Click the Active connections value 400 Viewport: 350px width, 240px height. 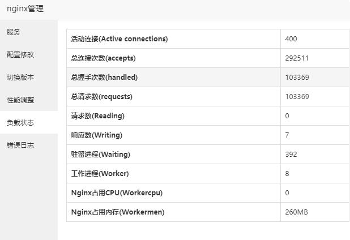pos(291,39)
